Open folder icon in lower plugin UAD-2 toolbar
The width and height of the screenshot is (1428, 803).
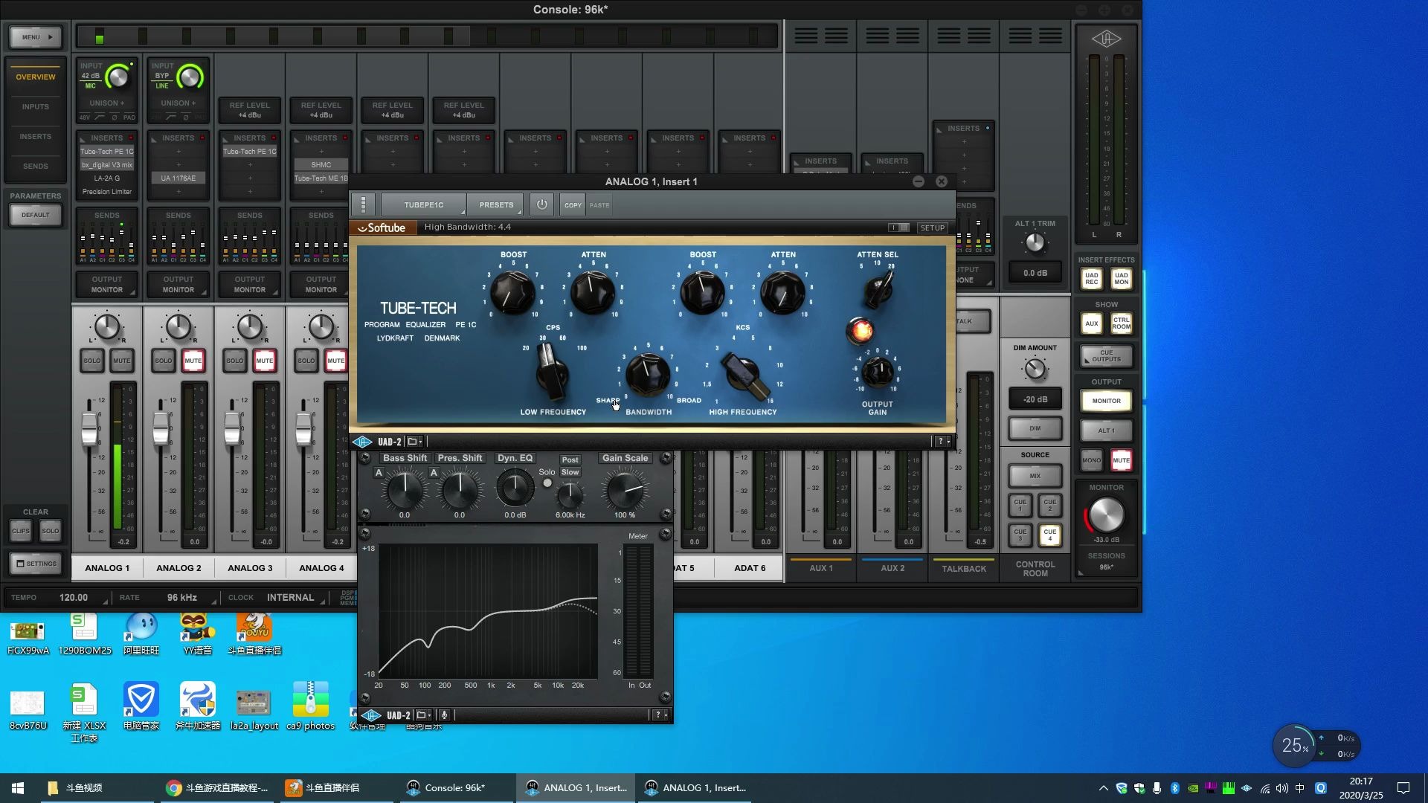point(423,715)
